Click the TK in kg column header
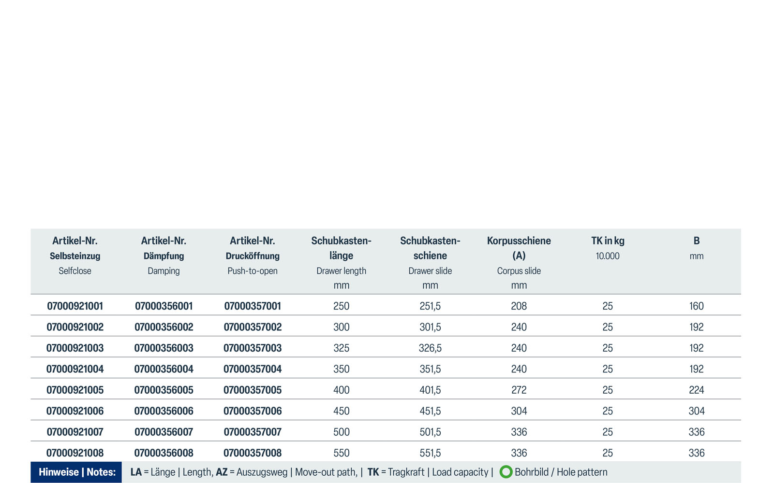This screenshot has height=483, width=774. (608, 241)
